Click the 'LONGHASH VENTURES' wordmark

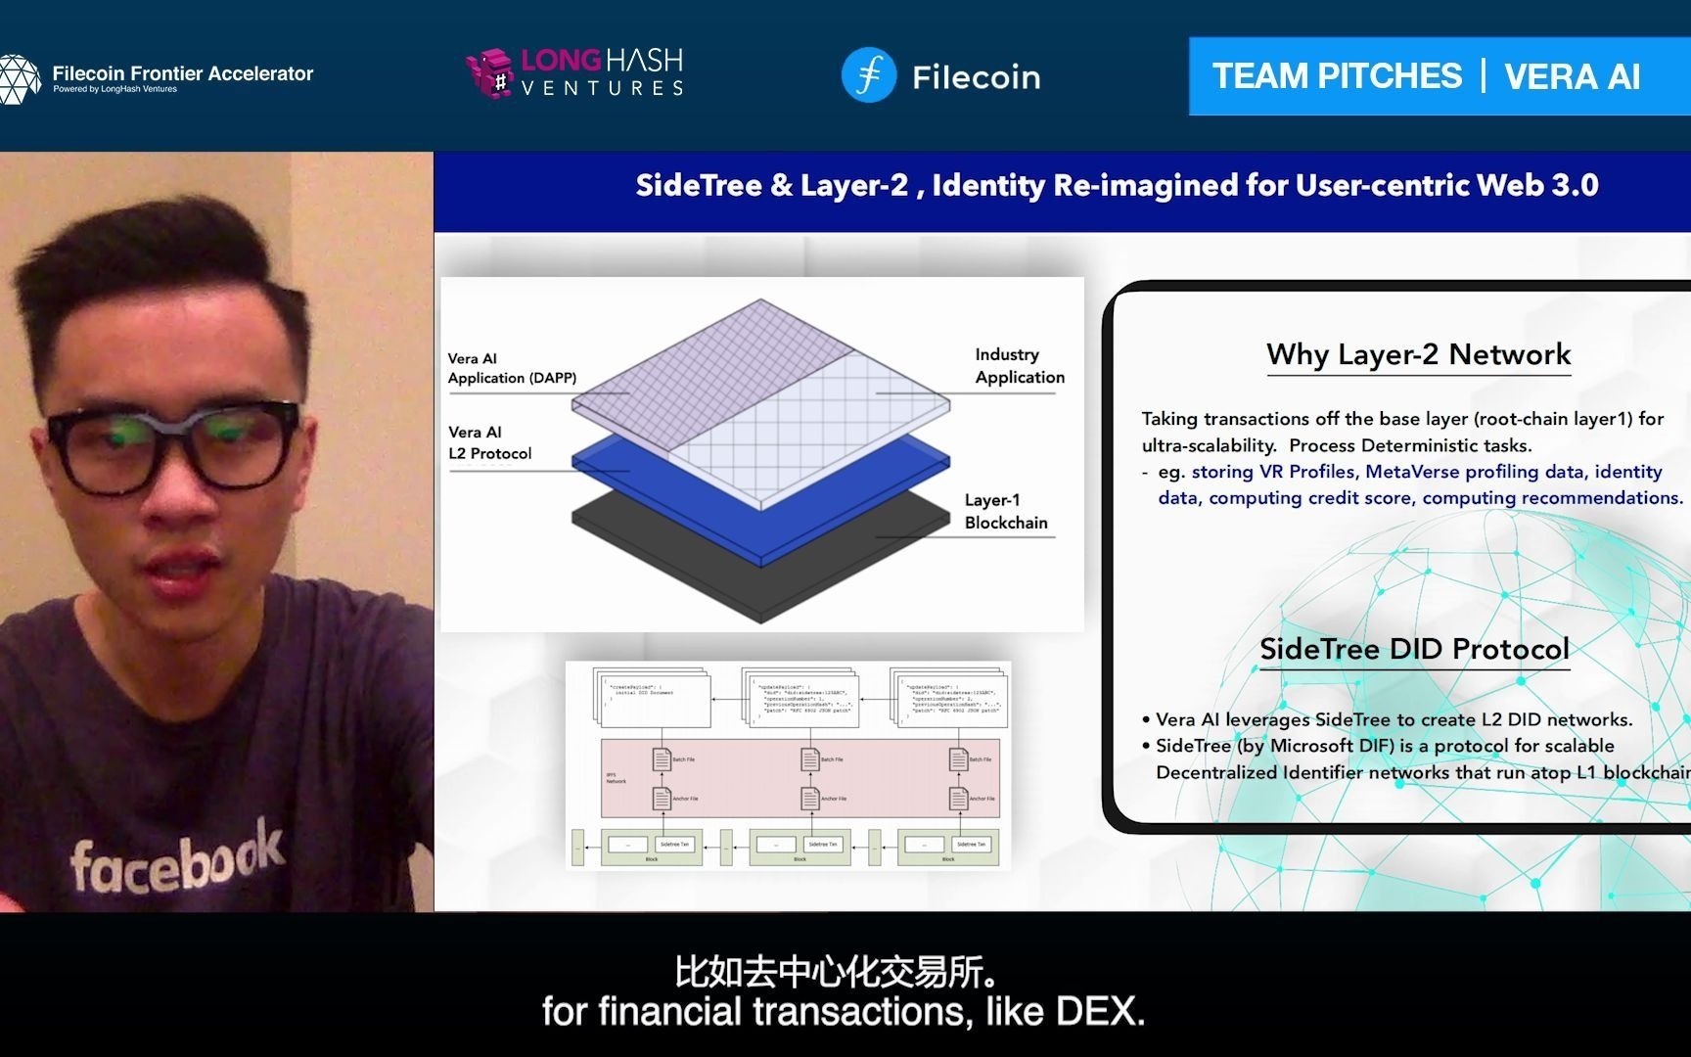[x=602, y=73]
